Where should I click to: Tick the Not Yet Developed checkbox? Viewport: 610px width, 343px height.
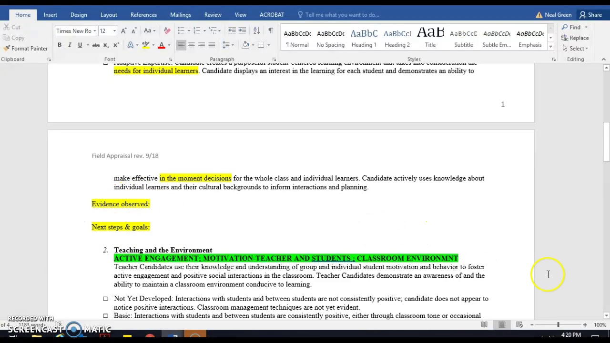tap(105, 299)
